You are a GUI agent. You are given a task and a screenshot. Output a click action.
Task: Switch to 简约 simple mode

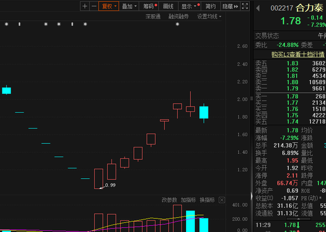tap(210, 7)
